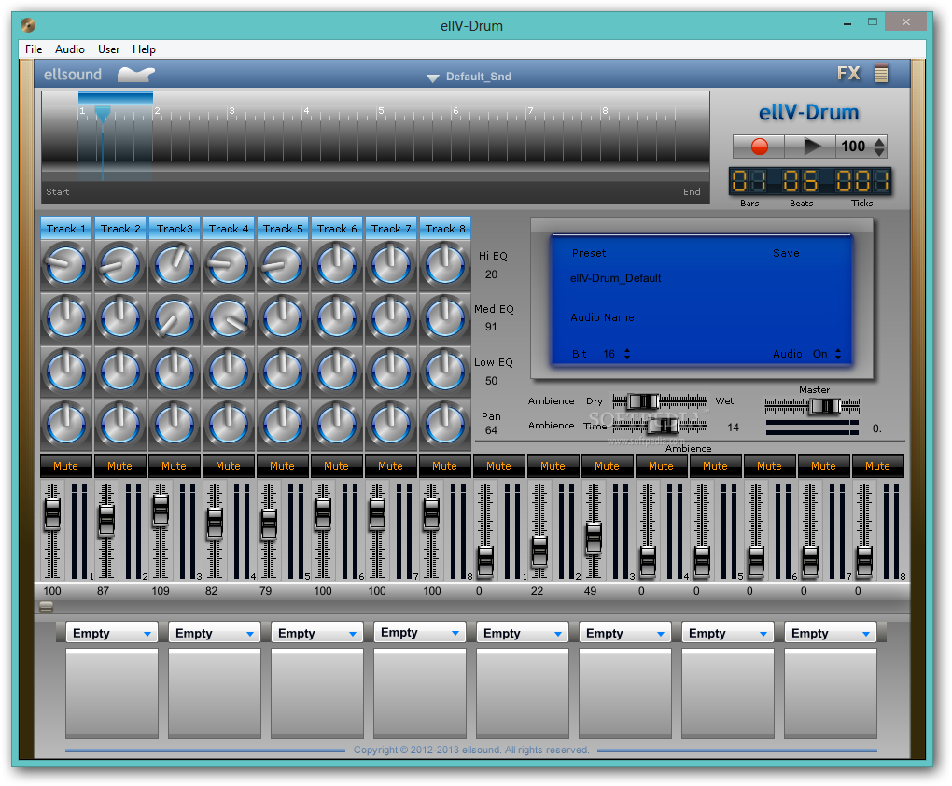952x786 pixels.
Task: Select the Track 1 header tab
Action: (66, 229)
